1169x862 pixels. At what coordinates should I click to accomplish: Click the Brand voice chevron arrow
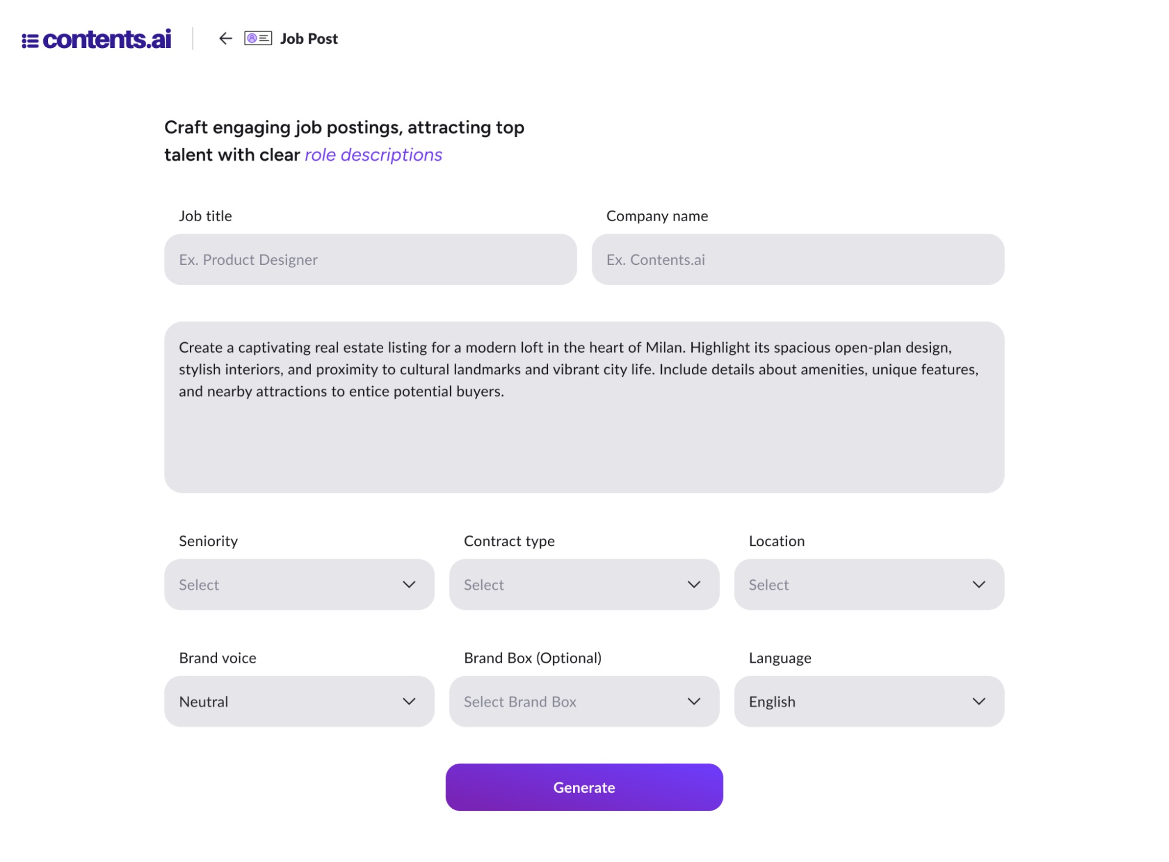coord(409,701)
